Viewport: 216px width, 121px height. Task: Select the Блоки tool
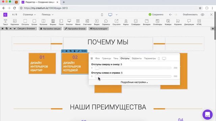coord(34,22)
